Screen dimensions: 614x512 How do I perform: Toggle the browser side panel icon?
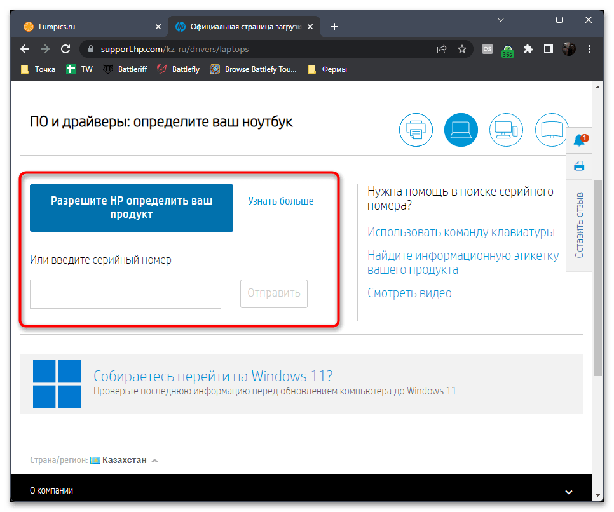tap(548, 49)
